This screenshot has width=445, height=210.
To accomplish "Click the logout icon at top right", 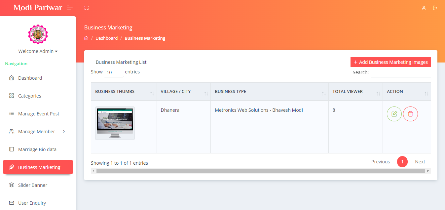I will (435, 8).
